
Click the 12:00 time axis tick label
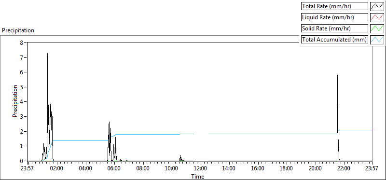(x=200, y=169)
